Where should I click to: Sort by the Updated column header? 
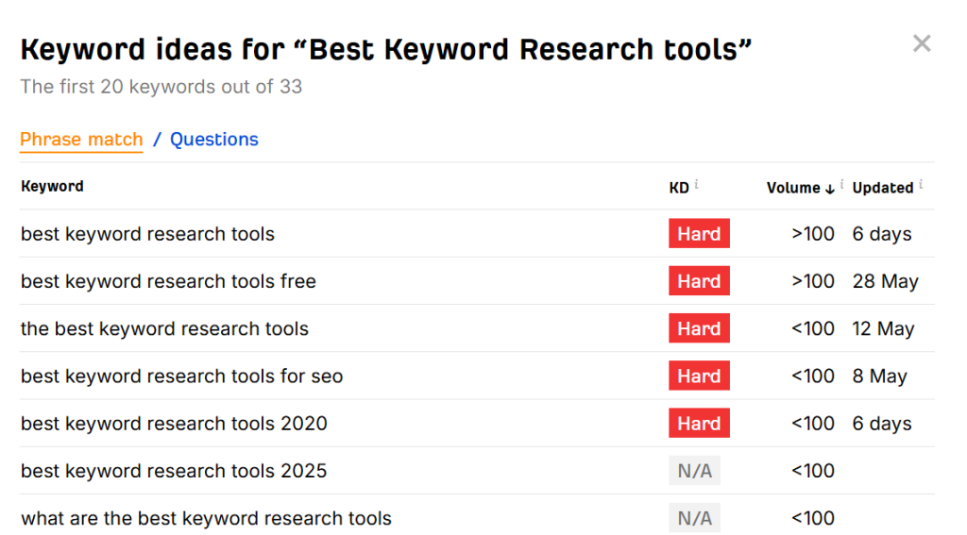tap(883, 188)
